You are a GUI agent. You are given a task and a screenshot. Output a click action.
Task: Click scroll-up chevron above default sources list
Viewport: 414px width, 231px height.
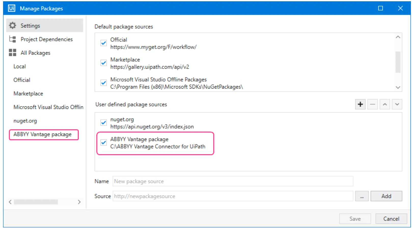398,38
